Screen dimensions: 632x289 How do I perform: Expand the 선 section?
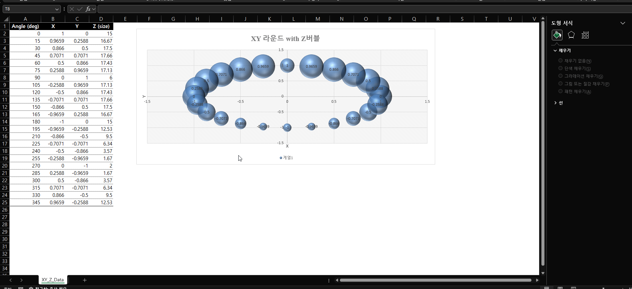coord(555,103)
